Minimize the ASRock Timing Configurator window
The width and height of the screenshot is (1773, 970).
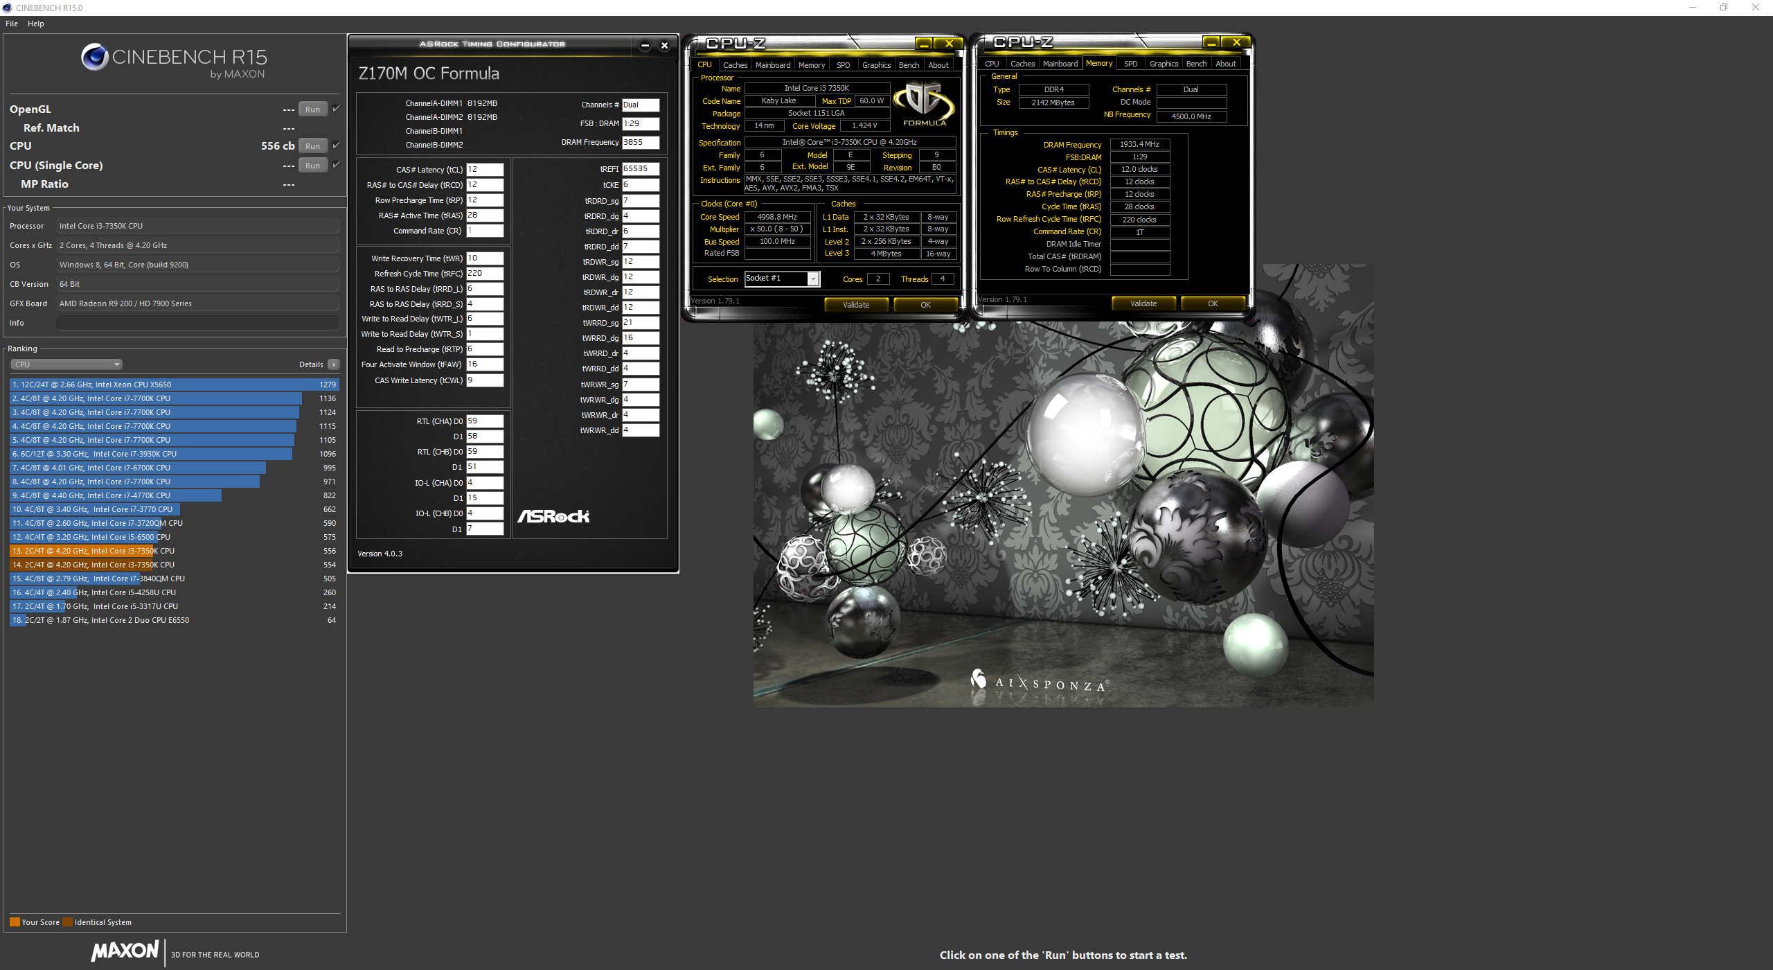645,46
